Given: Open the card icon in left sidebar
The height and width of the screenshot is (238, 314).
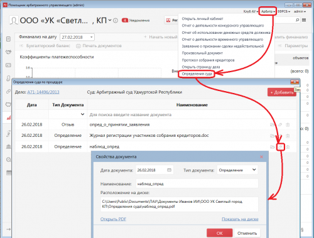Looking at the screenshot, I should coord(8,65).
